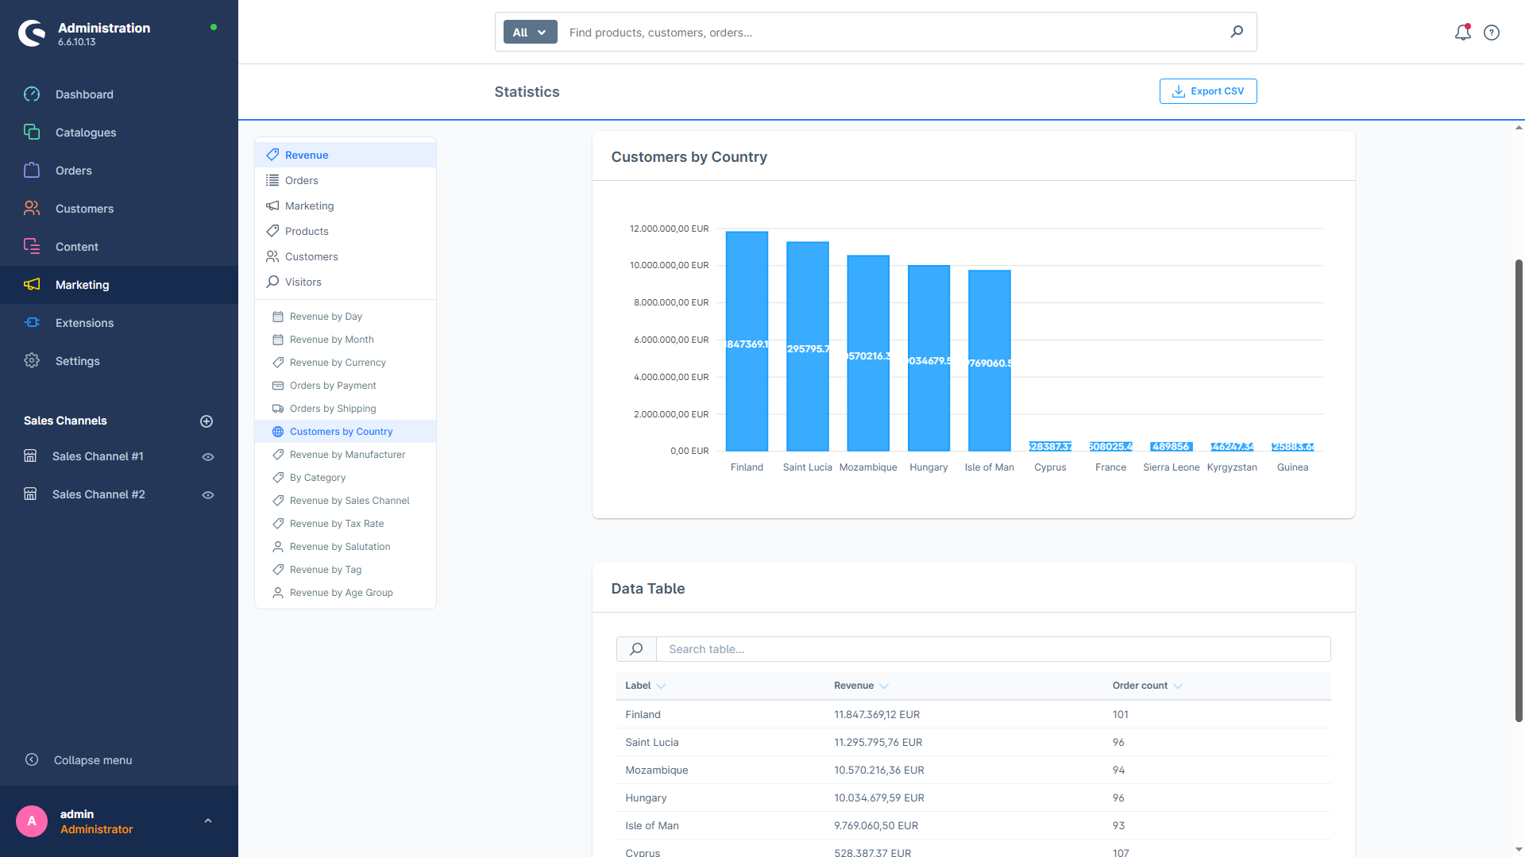
Task: Click the help question mark icon
Action: [1491, 33]
